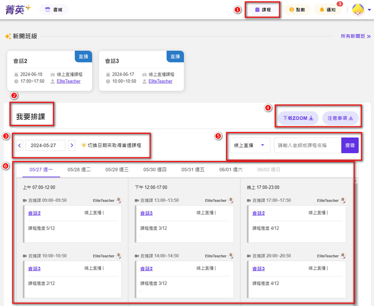Click teacher avatar for 14:00~14:50 class
This screenshot has height=306, width=374.
pos(231,256)
